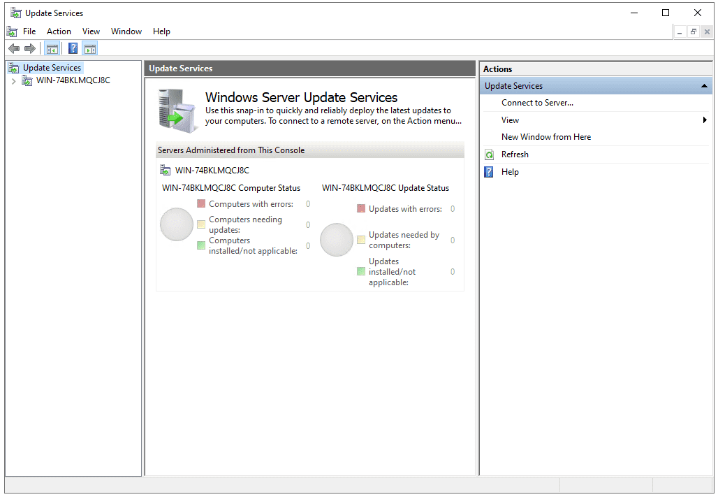Viewport: 718px width, 497px height.
Task: Click the Windows Server Update Services title
Action: 301,97
